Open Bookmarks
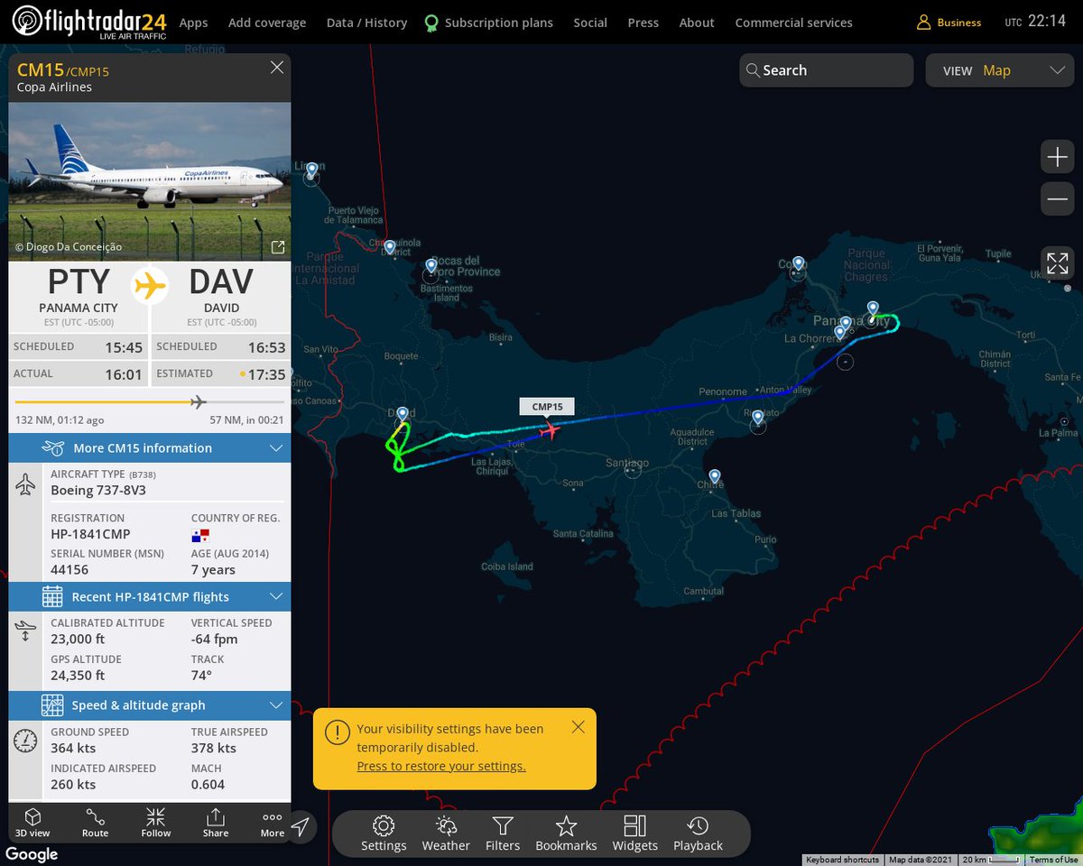Viewport: 1083px width, 866px height. tap(566, 833)
